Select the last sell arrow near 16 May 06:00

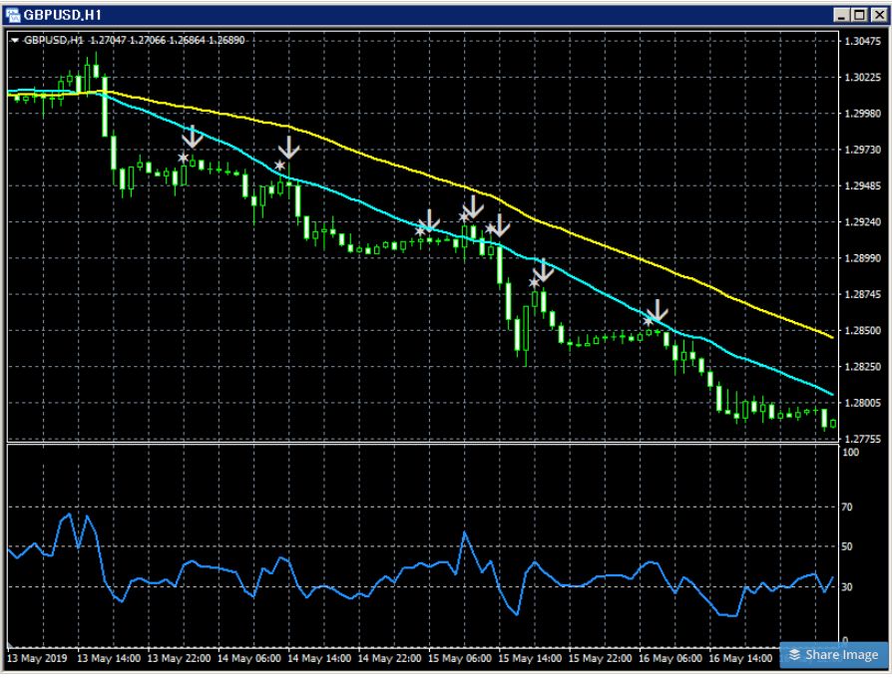point(658,311)
